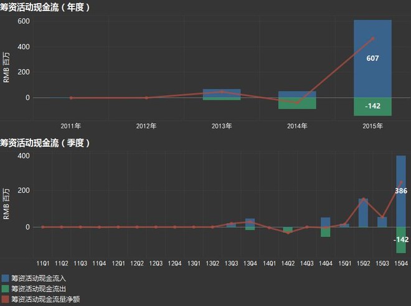Viewport: 411px width, 306px height.
Task: Click quarterly axis label 15Q4
Action: click(x=401, y=263)
